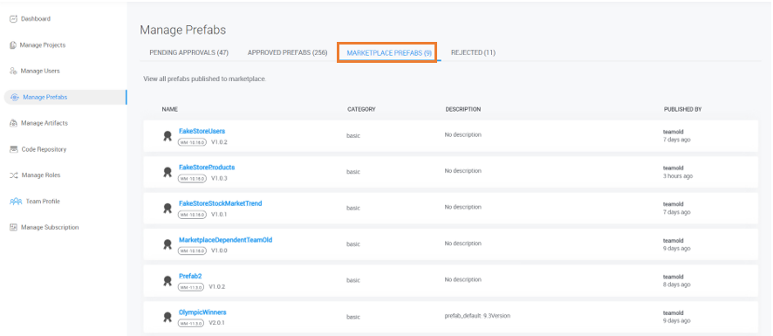Click the Manage Artifacts sidebar icon
Screen dimensions: 773x336
click(14, 123)
